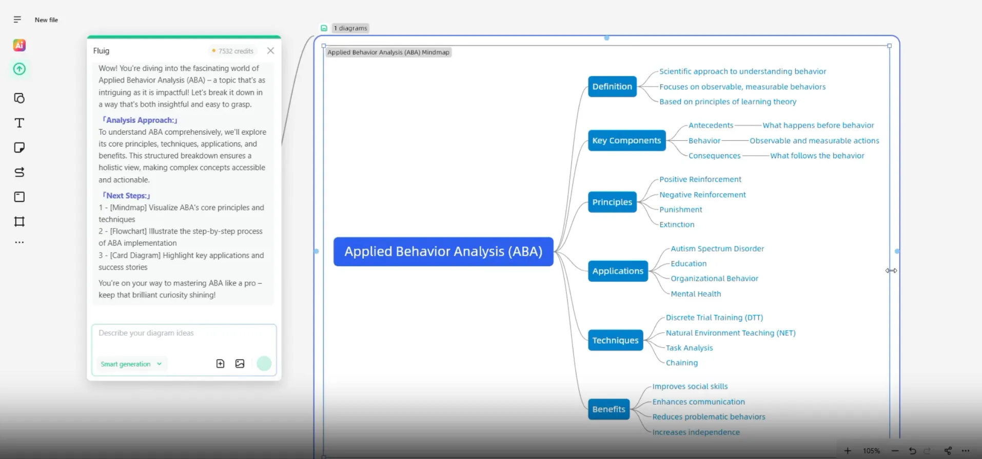Click the zoom out minus icon
This screenshot has width=982, height=459.
895,451
